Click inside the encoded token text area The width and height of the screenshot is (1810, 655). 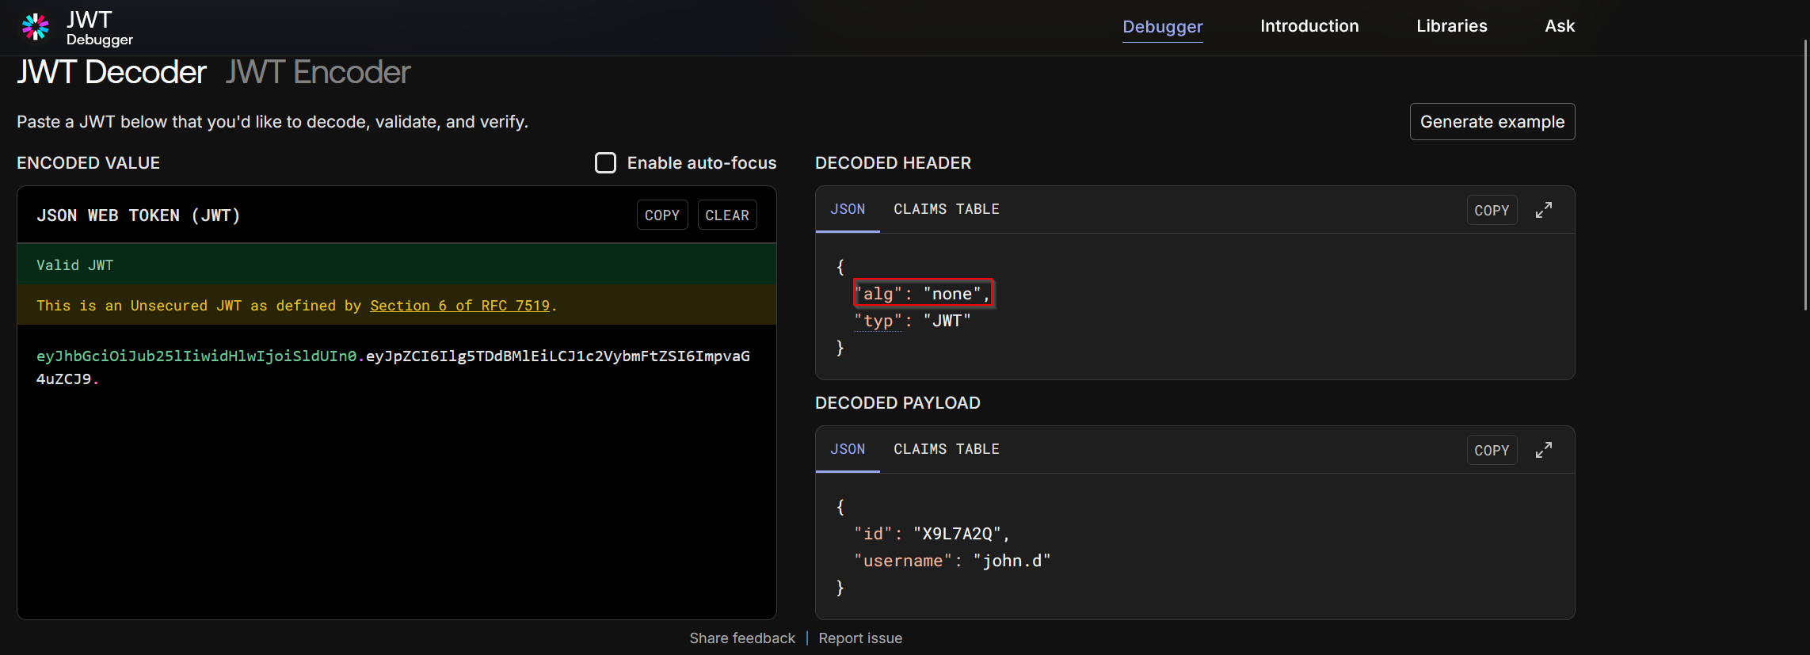396,491
